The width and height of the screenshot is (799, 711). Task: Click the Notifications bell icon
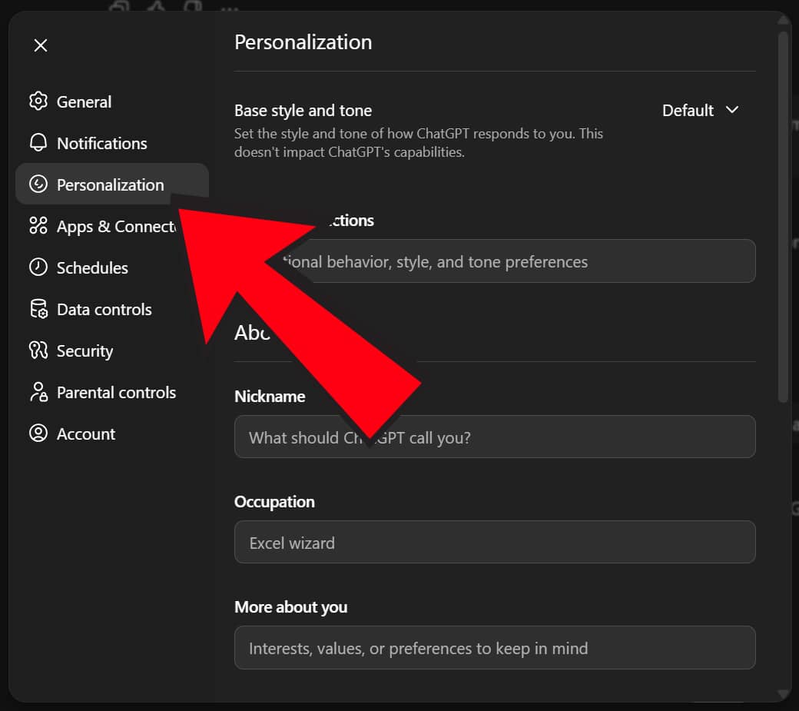coord(38,143)
